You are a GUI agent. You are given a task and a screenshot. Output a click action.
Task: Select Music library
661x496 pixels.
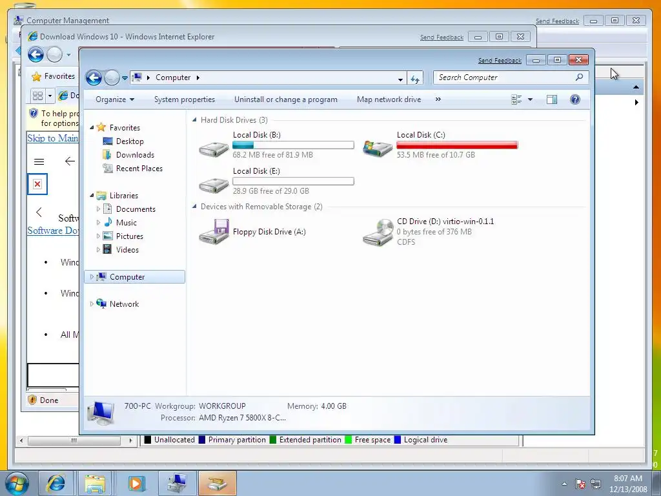(x=127, y=223)
